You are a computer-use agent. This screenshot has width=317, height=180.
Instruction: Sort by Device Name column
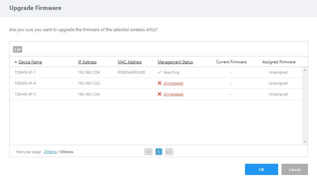point(30,62)
